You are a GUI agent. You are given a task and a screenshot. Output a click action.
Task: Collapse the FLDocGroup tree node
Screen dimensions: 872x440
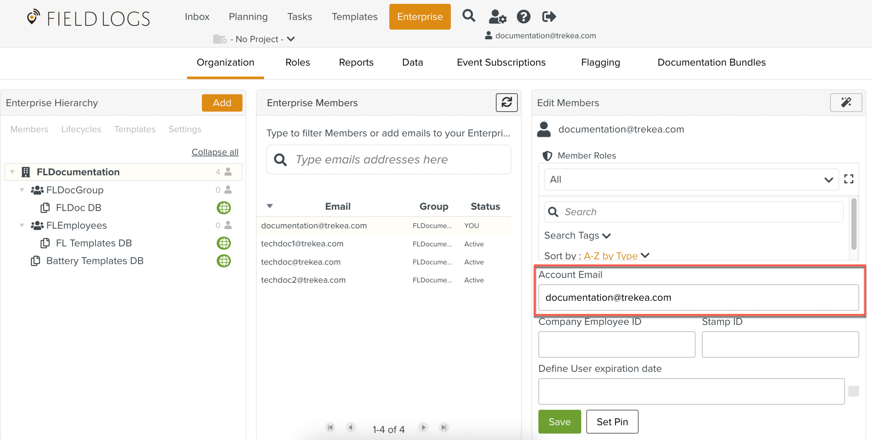click(22, 190)
